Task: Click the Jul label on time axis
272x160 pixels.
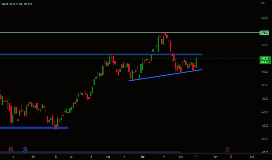Action: 72,157
